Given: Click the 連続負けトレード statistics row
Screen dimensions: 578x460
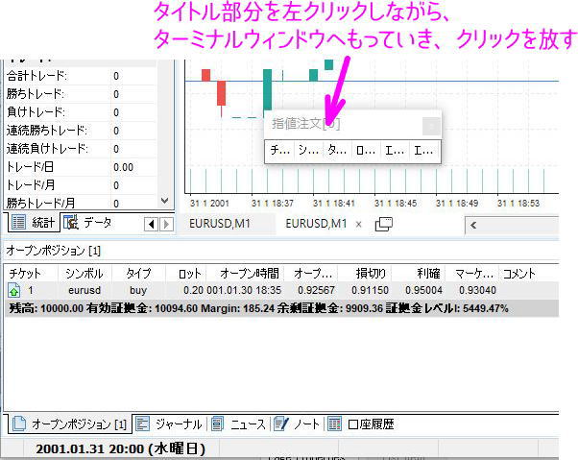Looking at the screenshot, I should (x=81, y=149).
